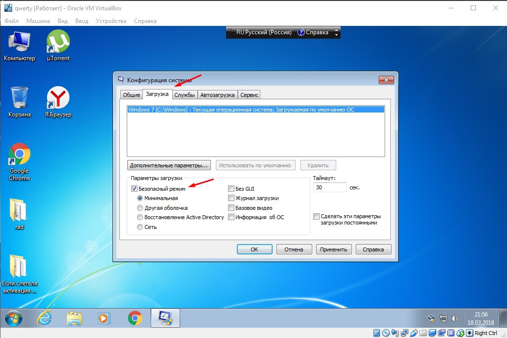Image resolution: width=507 pixels, height=338 pixels.
Task: Switch to the Общие tab
Action: click(131, 95)
